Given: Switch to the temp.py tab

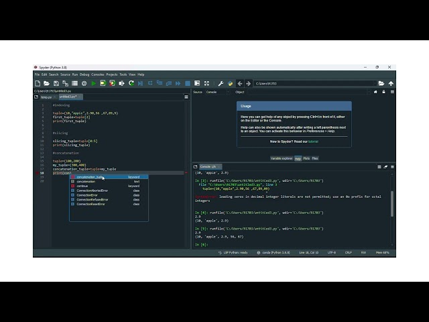Looking at the screenshot, I should pyautogui.click(x=46, y=97).
